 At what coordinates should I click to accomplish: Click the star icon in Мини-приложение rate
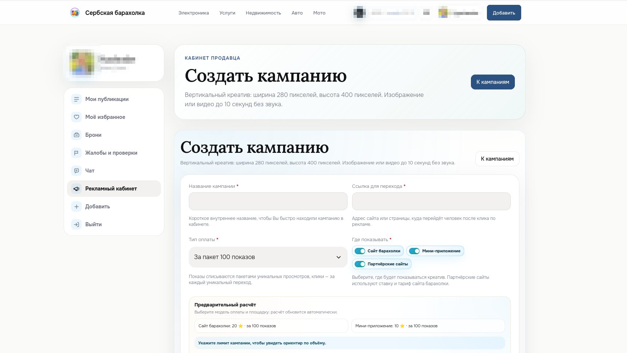[402, 326]
